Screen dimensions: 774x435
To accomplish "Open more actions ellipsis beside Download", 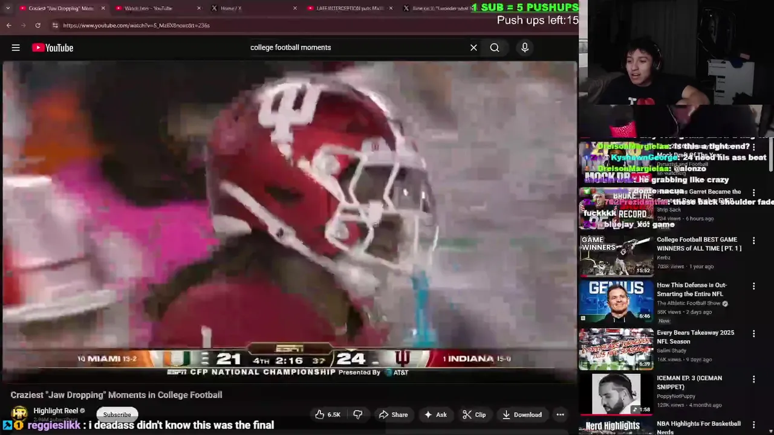I will click(560, 414).
